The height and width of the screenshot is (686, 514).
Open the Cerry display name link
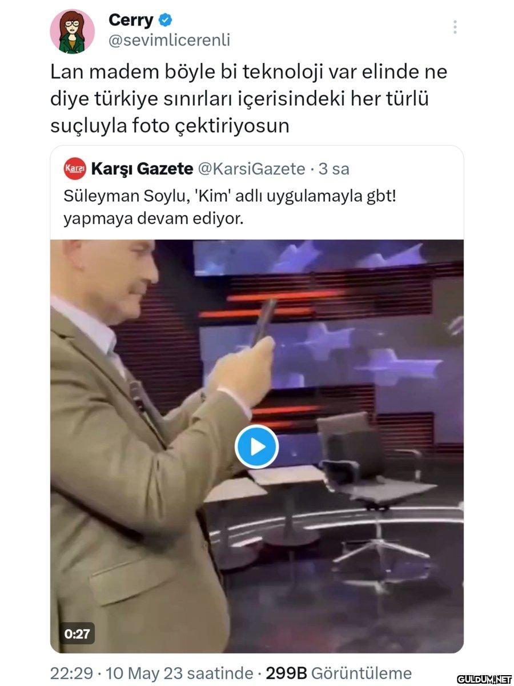pos(131,21)
